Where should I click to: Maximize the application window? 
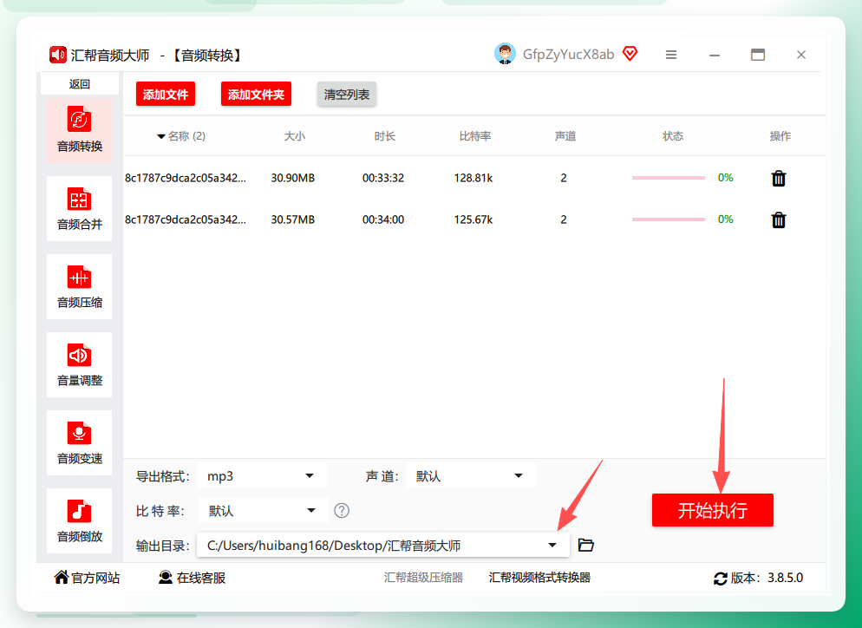tap(758, 55)
